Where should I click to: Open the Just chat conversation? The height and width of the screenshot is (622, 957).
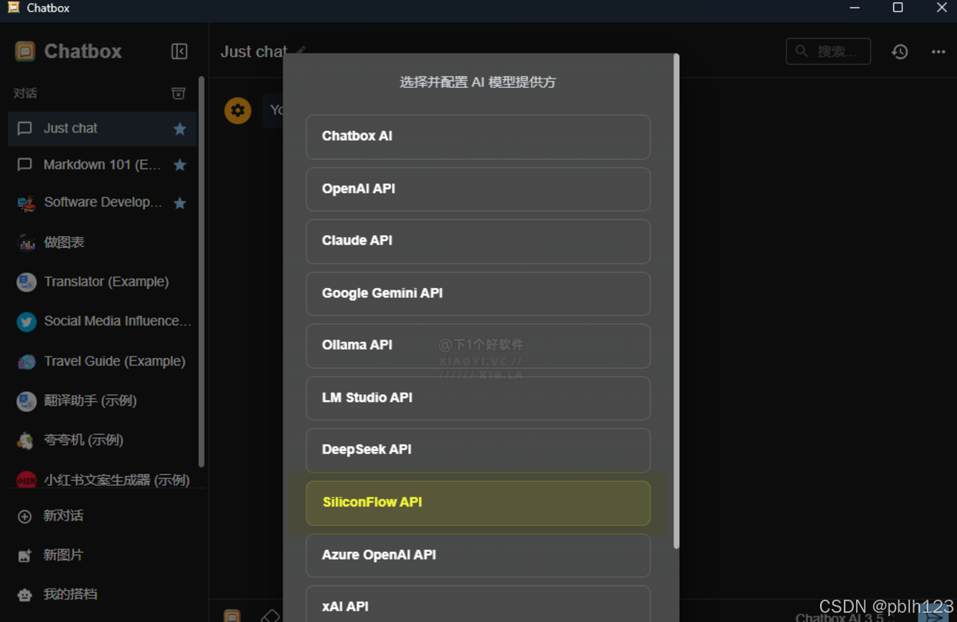(102, 129)
